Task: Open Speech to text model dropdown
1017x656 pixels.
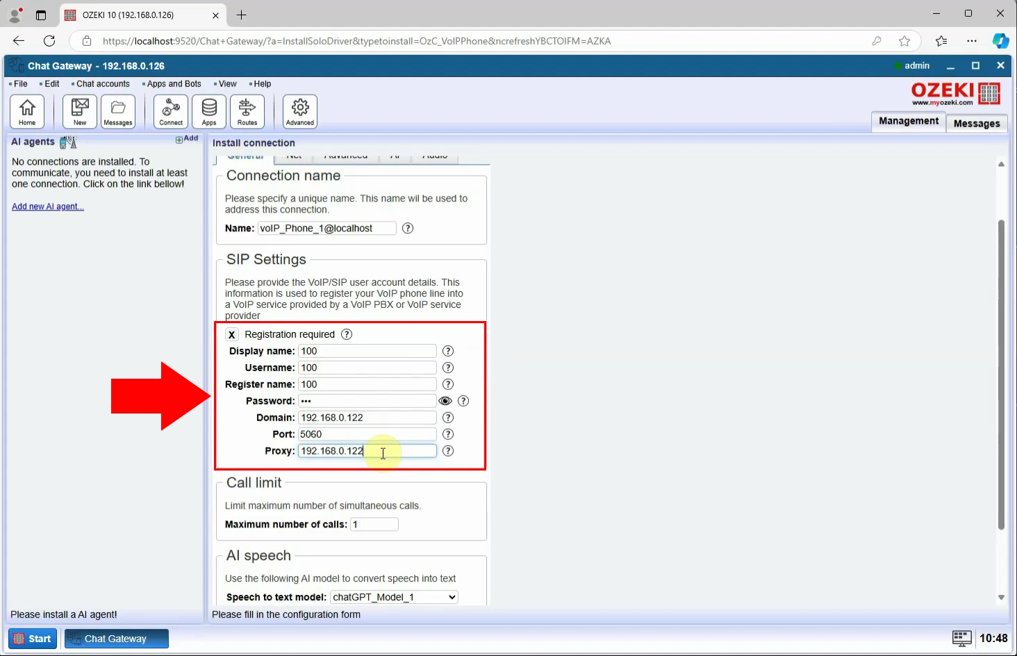Action: (394, 597)
